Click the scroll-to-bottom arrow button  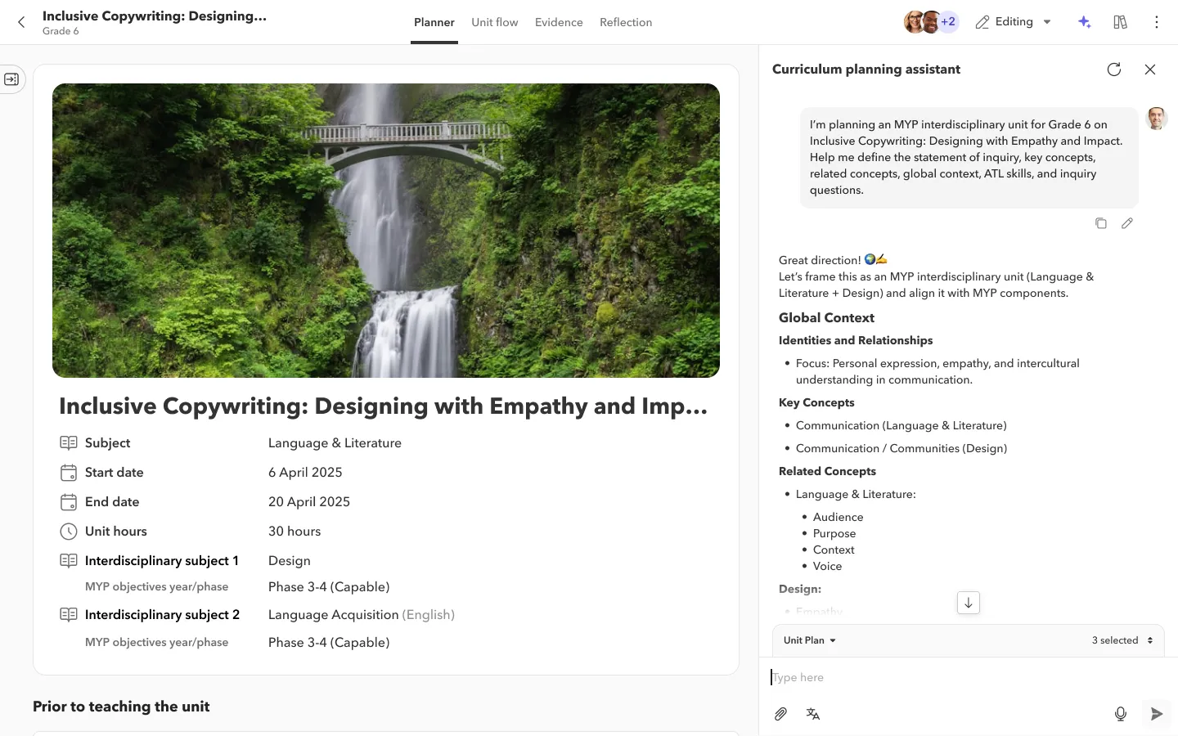pyautogui.click(x=968, y=603)
